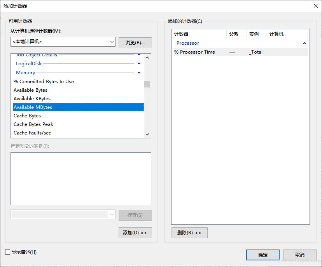
Task: Cancel the dialog with 取消
Action: [299, 255]
